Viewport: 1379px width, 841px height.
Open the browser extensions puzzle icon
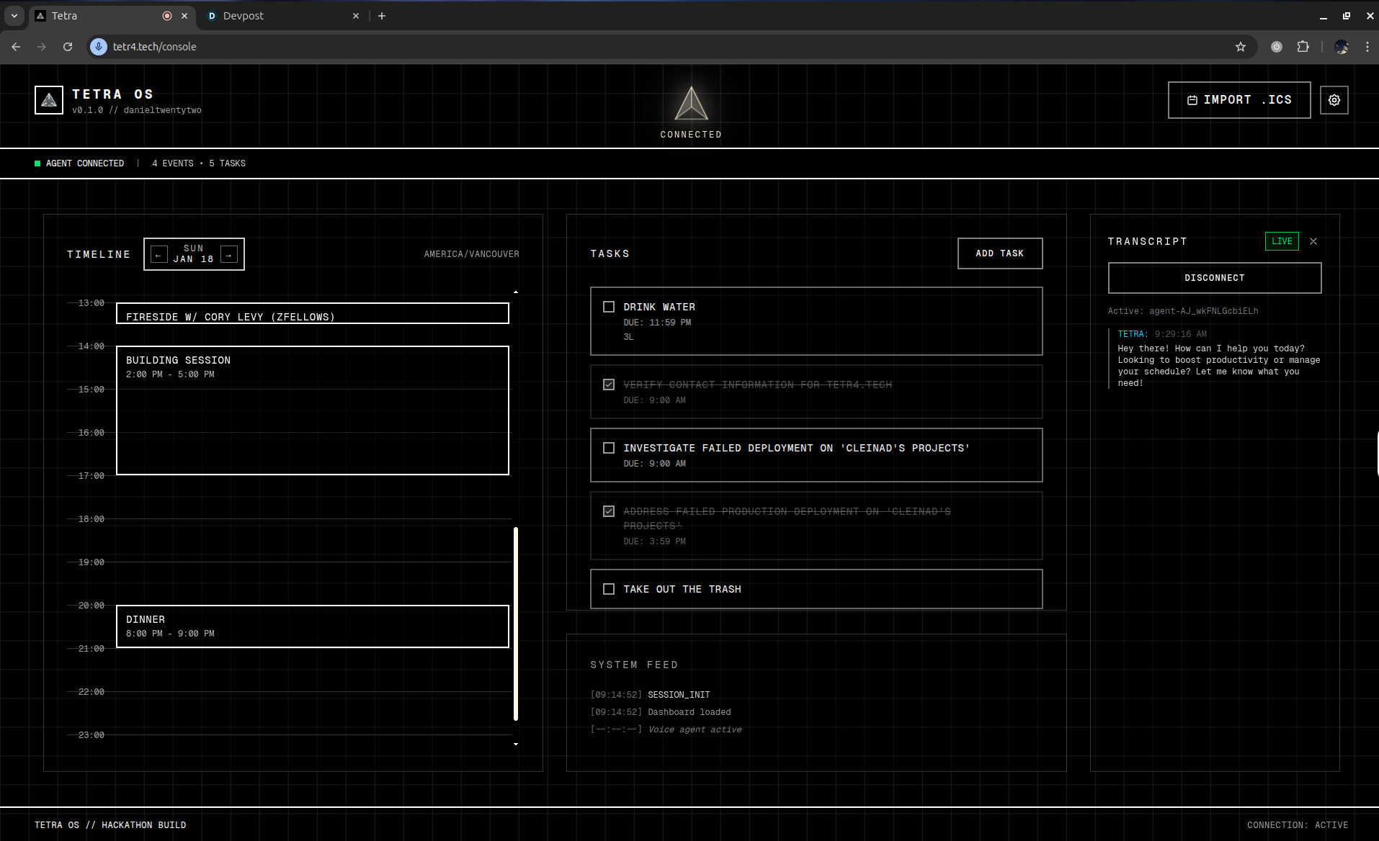(1303, 47)
